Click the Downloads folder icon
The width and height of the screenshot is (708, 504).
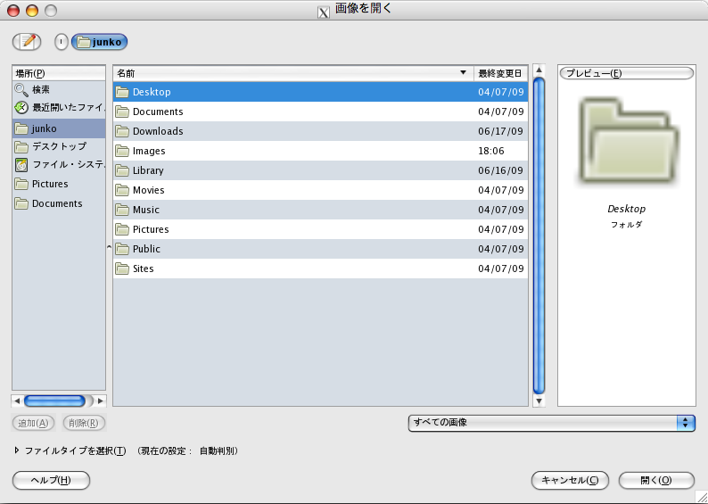[x=122, y=131]
